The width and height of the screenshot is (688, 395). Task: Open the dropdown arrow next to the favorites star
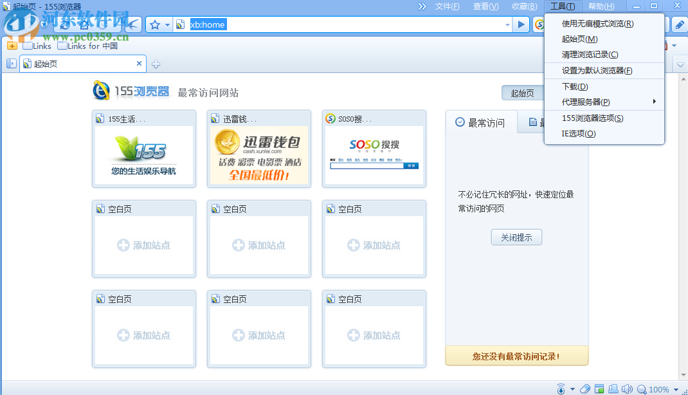(x=167, y=25)
